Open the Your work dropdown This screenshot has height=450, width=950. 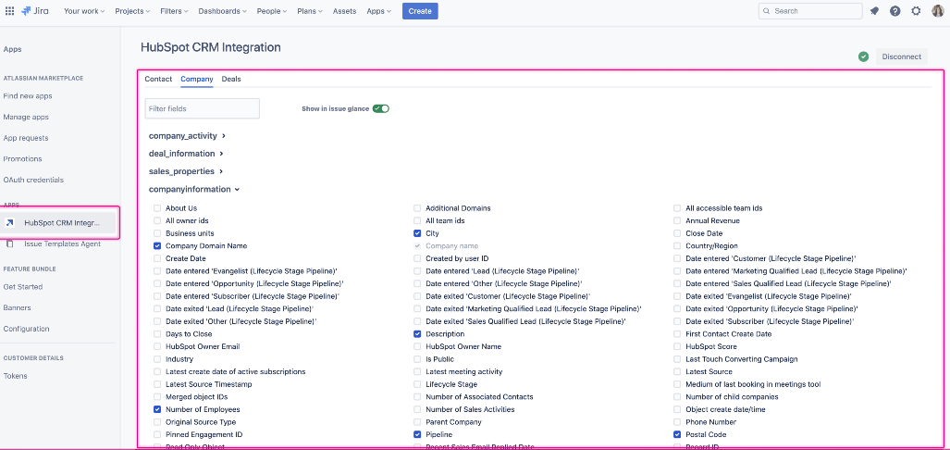coord(84,11)
